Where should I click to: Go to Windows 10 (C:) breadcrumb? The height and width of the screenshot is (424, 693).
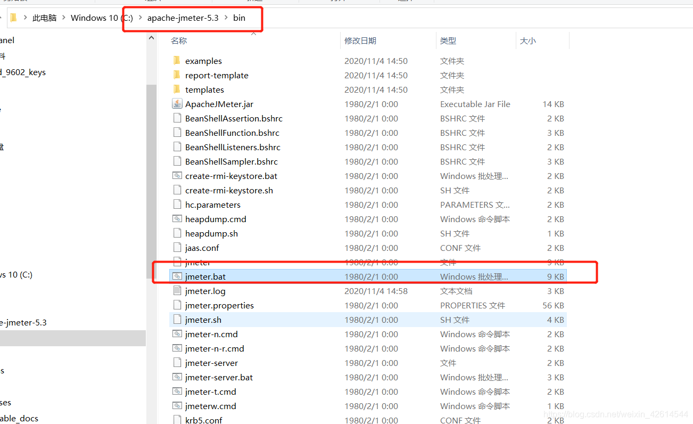tap(102, 18)
